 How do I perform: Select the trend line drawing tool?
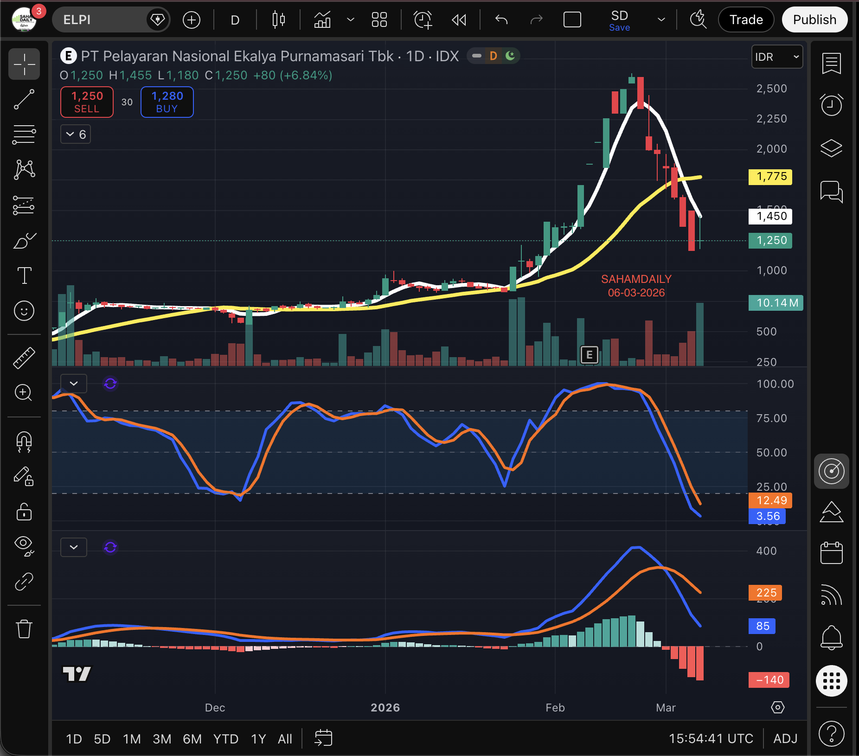click(24, 99)
